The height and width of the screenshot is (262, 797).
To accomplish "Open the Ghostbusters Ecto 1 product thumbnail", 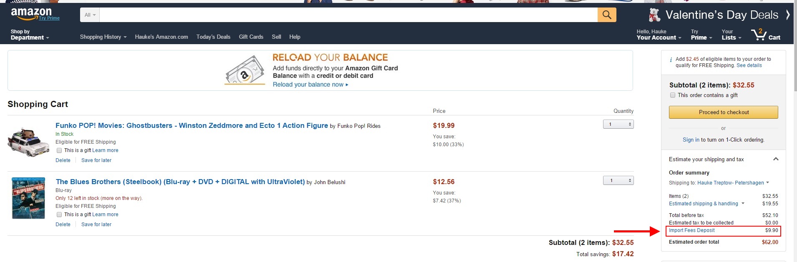I will click(28, 142).
